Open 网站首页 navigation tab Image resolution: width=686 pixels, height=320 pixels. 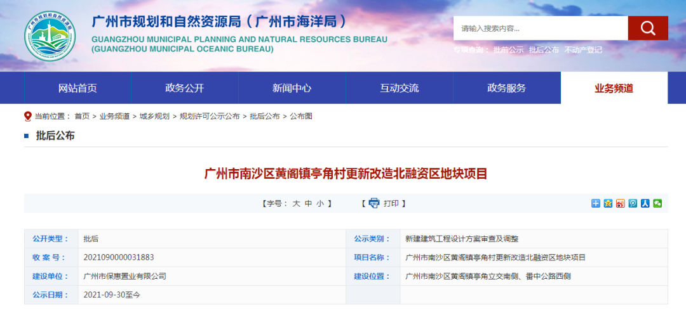(x=77, y=87)
